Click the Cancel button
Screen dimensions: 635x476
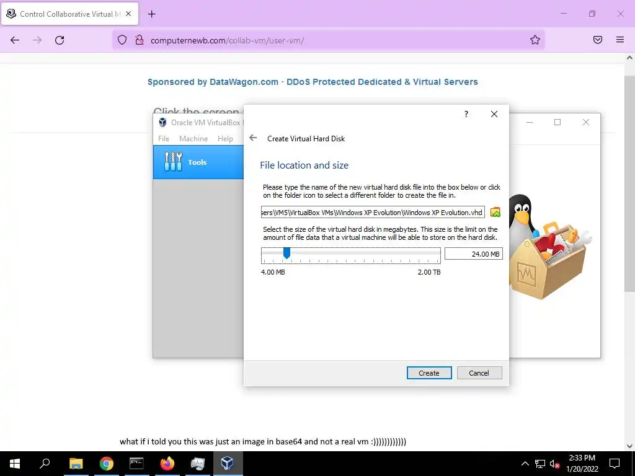coord(479,372)
